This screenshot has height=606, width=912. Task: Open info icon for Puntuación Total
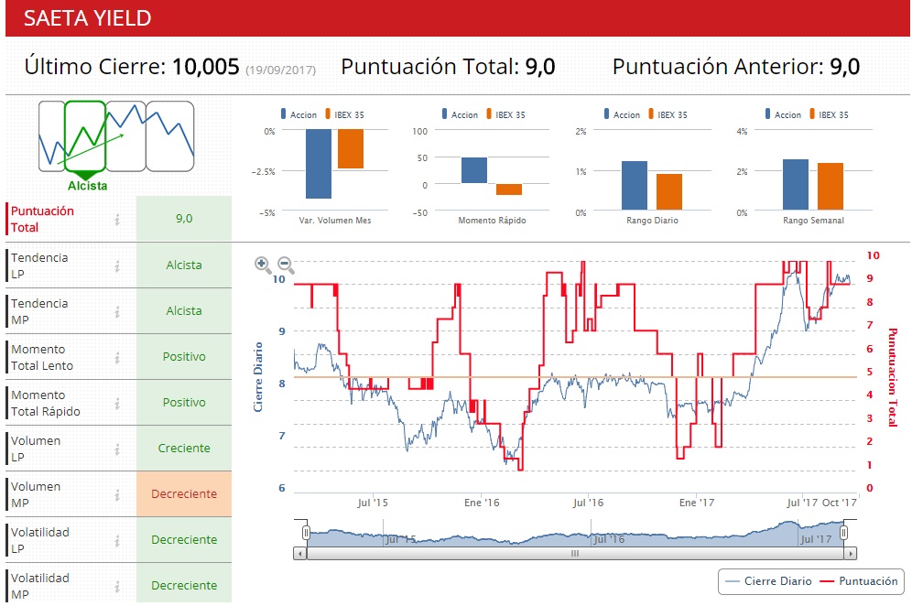(x=117, y=220)
